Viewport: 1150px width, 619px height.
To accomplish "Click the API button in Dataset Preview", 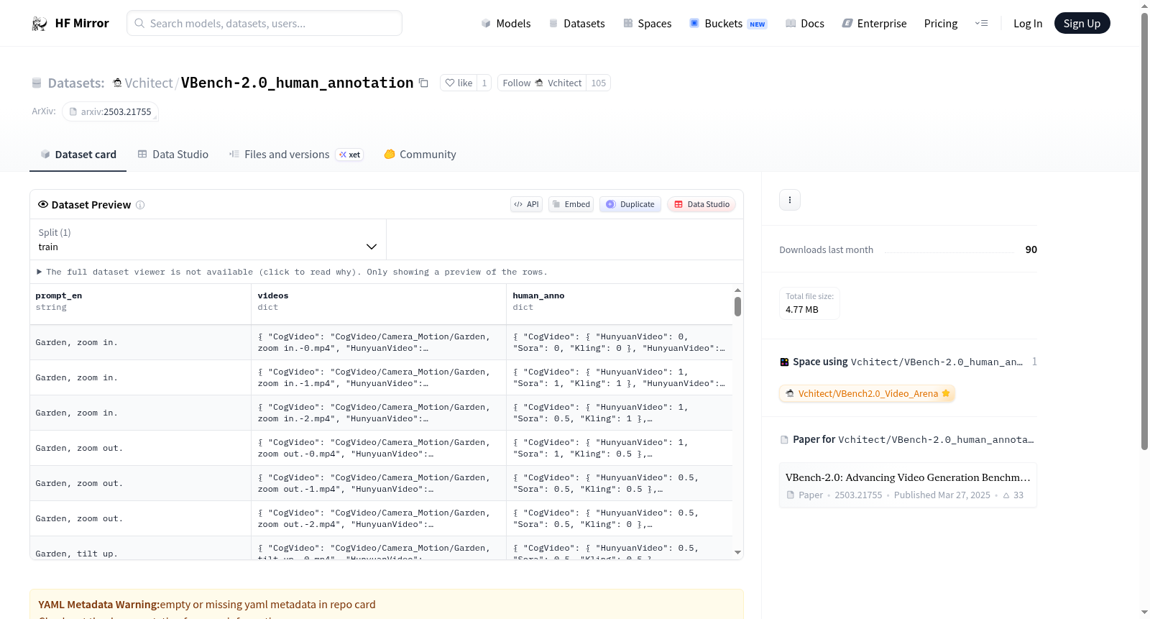I will pyautogui.click(x=526, y=204).
